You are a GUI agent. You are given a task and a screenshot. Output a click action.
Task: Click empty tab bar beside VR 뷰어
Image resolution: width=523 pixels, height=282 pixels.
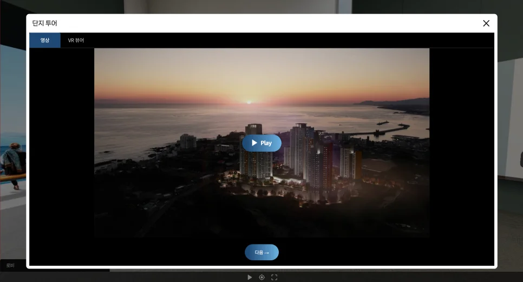click(x=271, y=40)
